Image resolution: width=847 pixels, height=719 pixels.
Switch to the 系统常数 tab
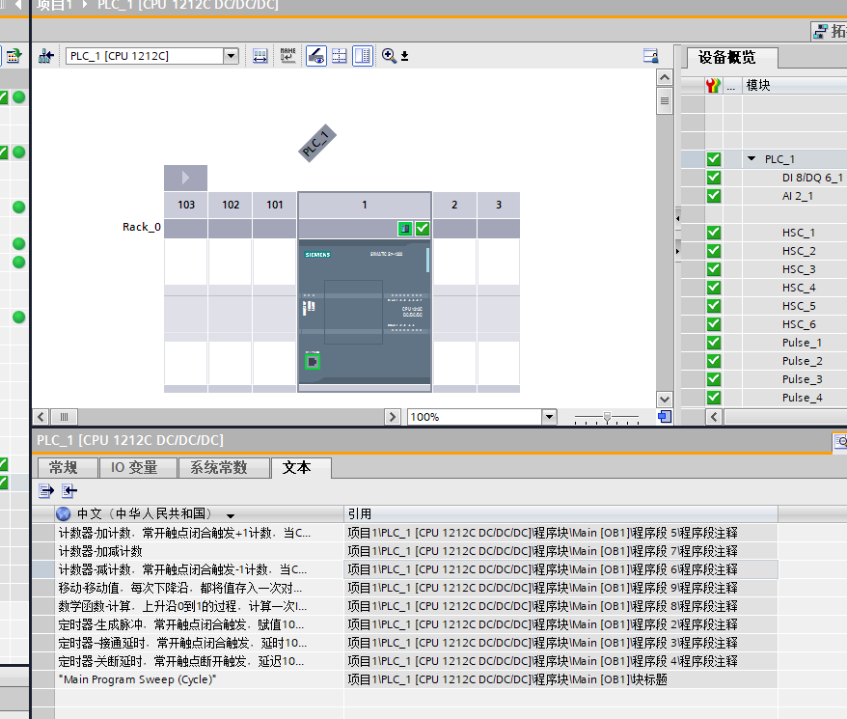tap(224, 468)
